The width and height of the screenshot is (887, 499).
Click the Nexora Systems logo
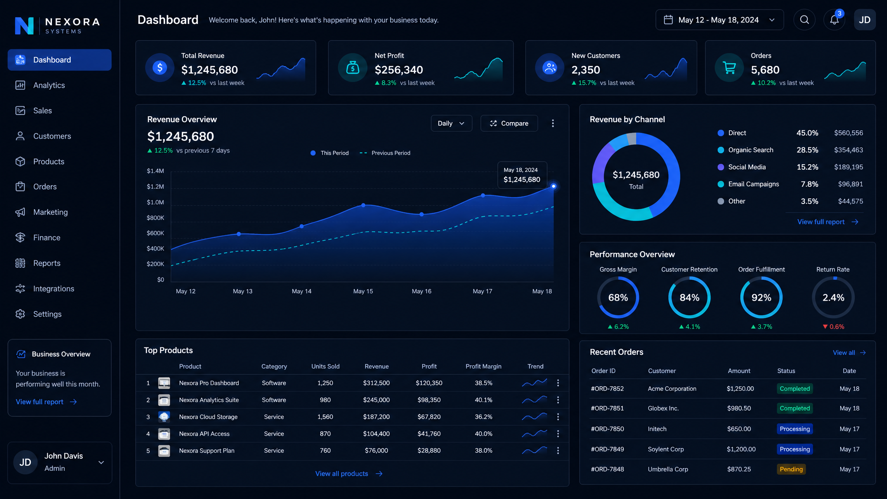(x=57, y=26)
